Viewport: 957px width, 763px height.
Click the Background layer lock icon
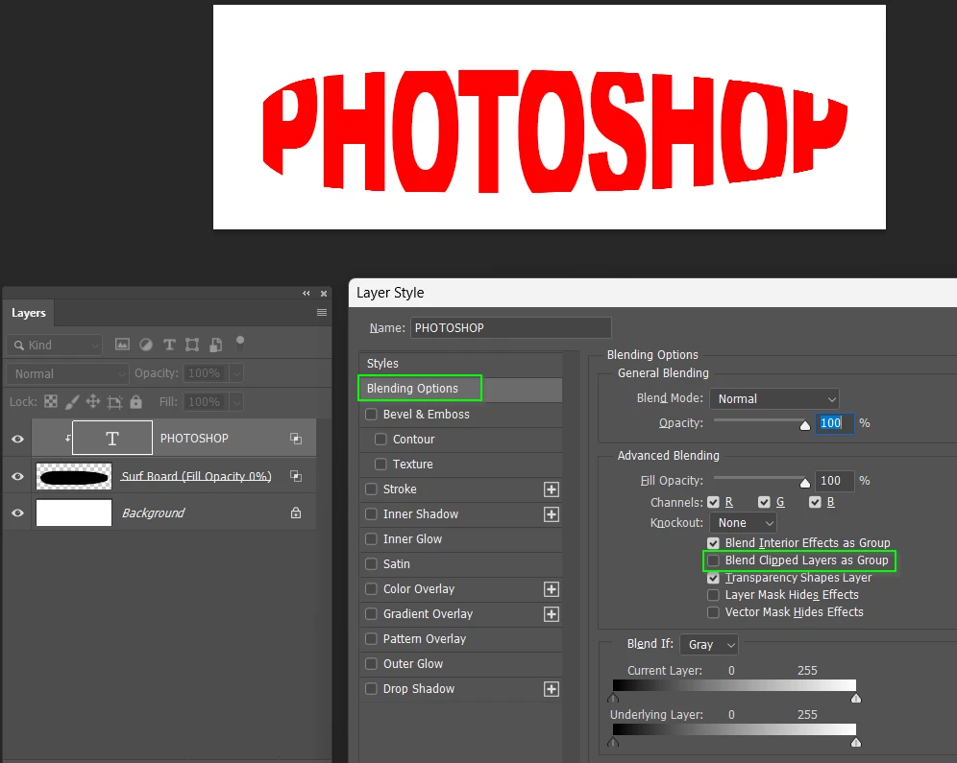tap(296, 513)
